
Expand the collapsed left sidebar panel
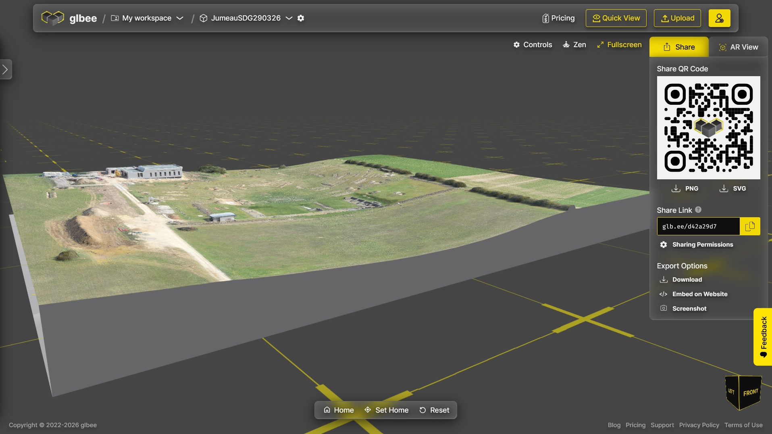click(5, 69)
